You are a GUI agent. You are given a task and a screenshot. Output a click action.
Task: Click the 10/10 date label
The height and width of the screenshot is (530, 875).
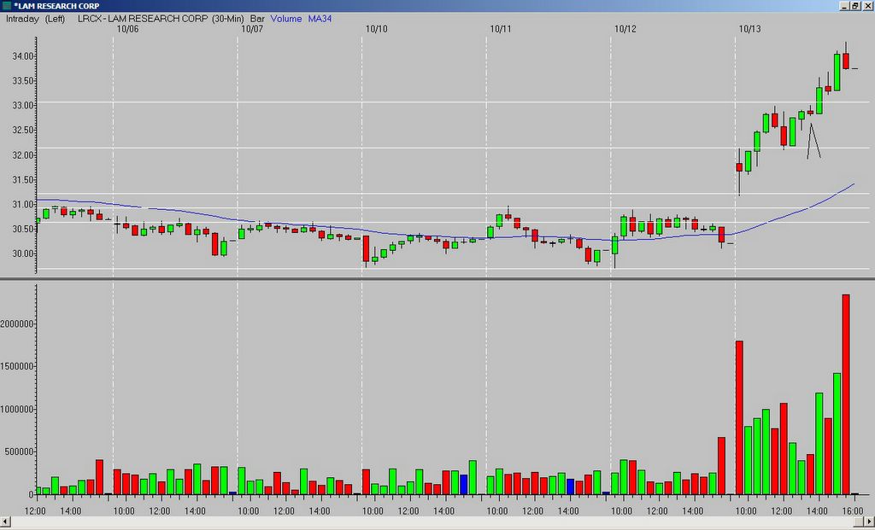[376, 29]
